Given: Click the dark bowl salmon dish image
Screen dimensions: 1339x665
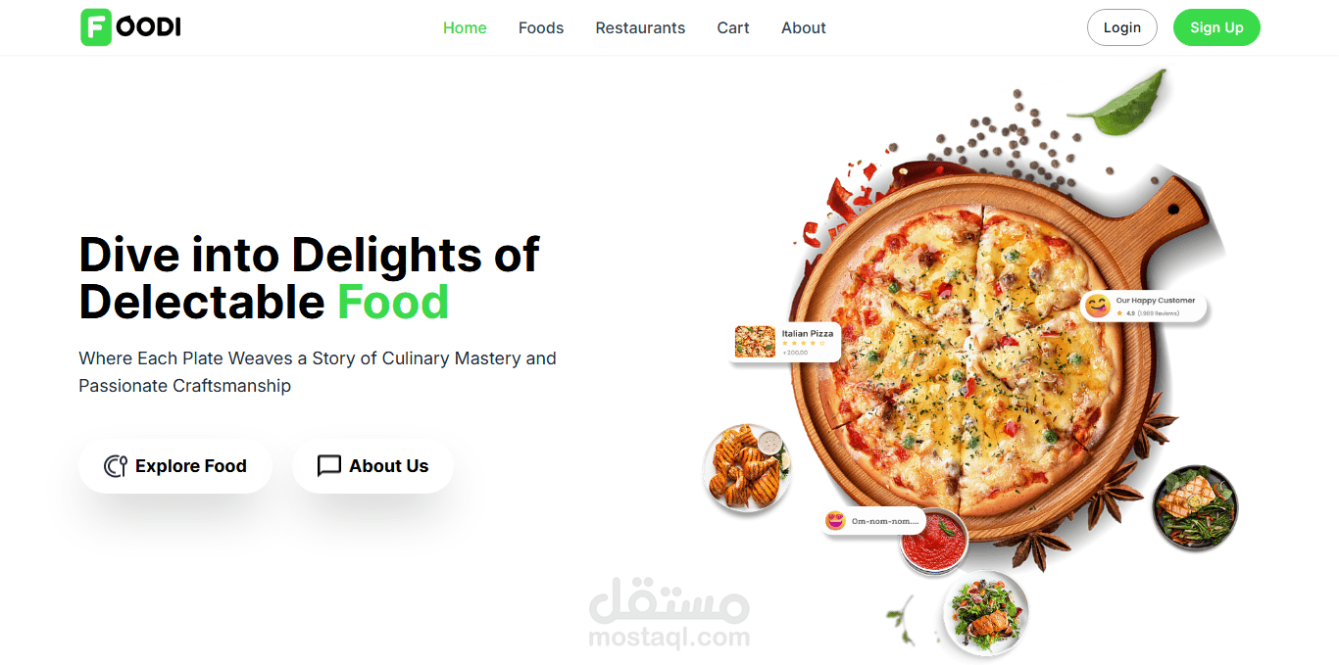Looking at the screenshot, I should pos(1195,508).
